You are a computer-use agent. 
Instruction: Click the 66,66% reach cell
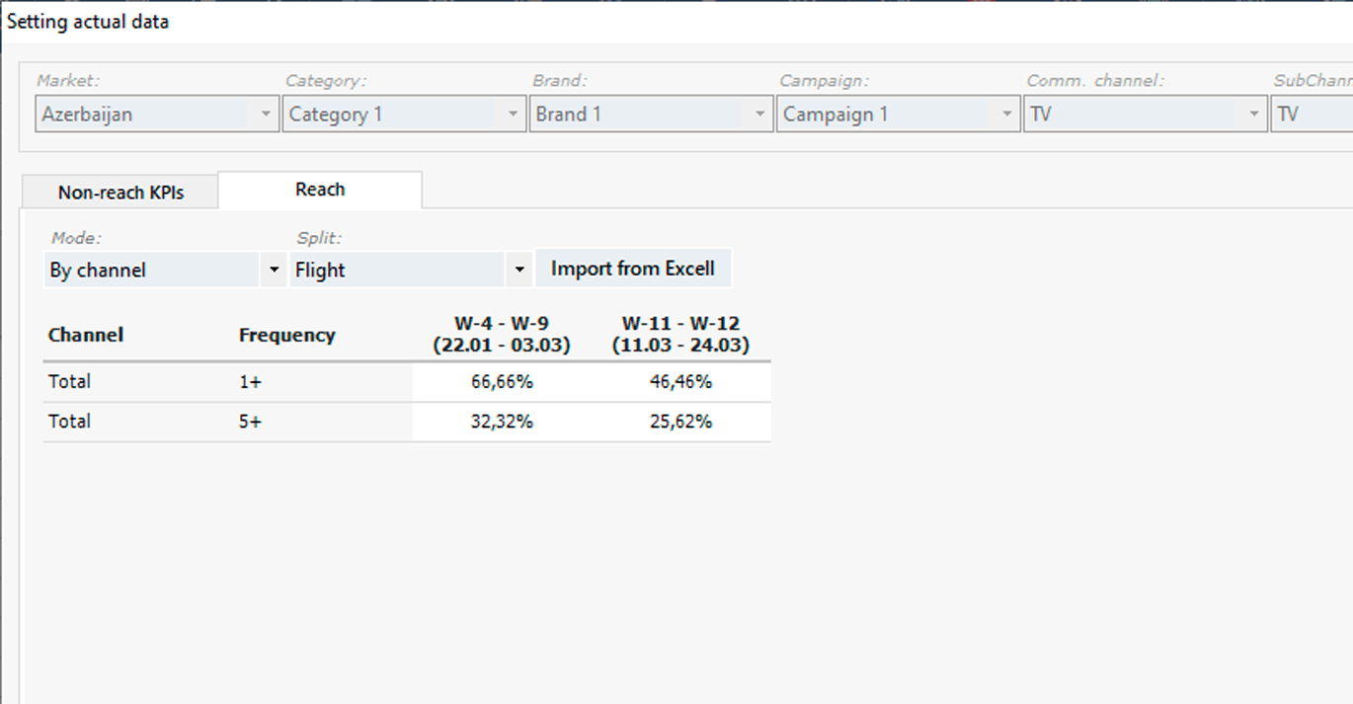click(x=502, y=382)
